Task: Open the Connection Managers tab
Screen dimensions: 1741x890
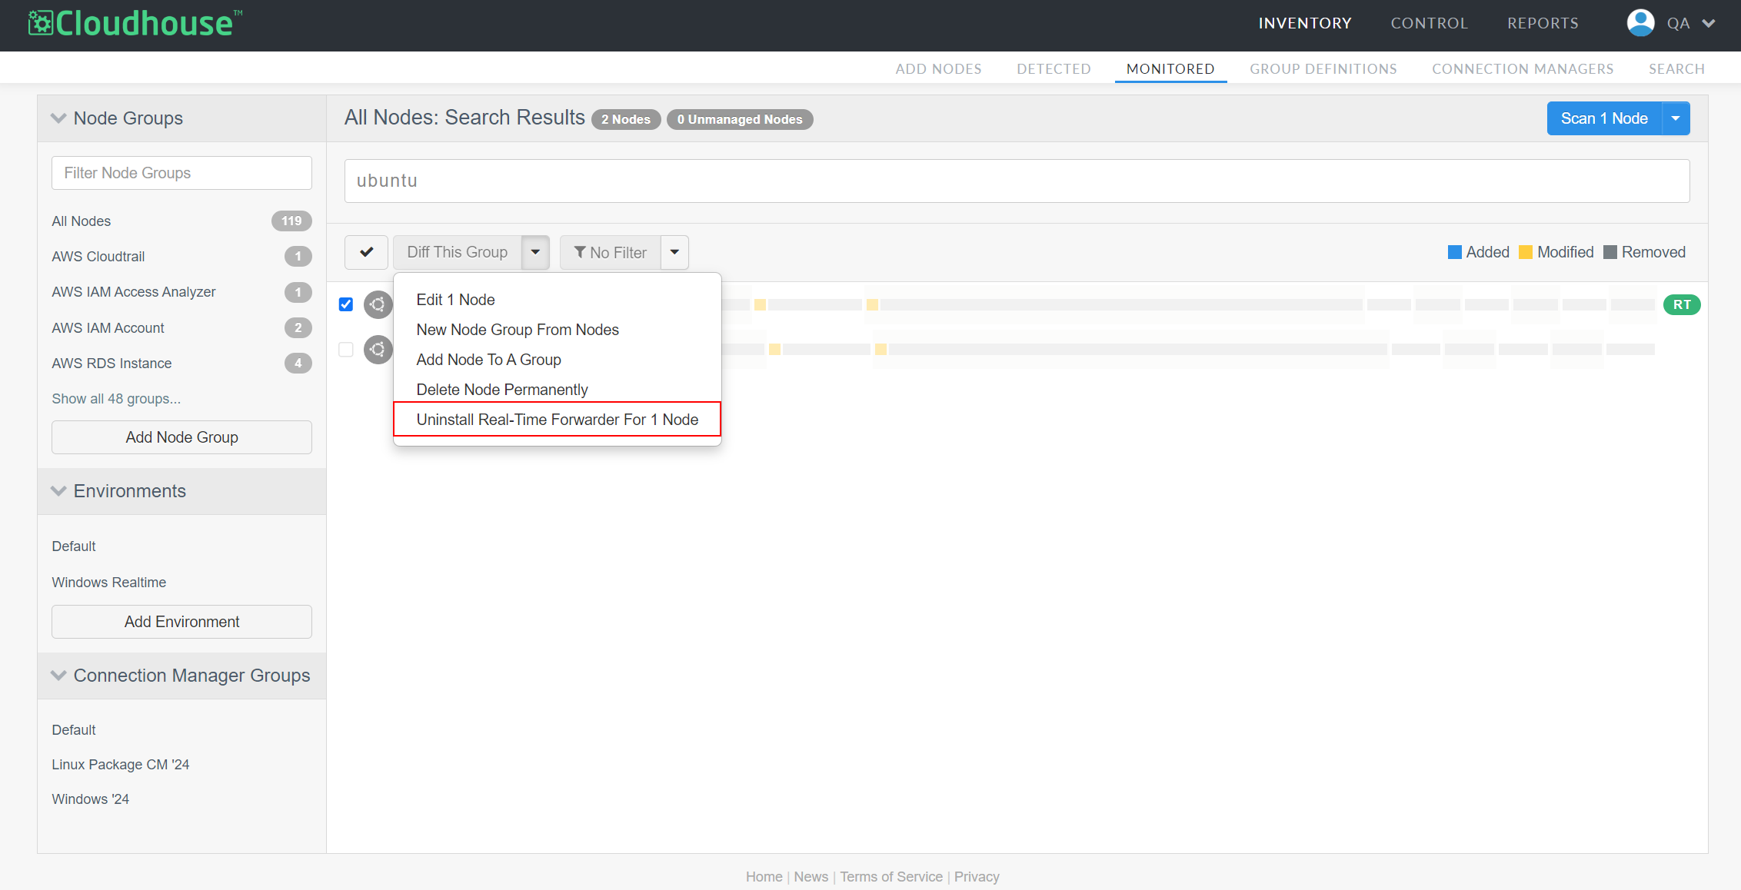Action: tap(1523, 69)
